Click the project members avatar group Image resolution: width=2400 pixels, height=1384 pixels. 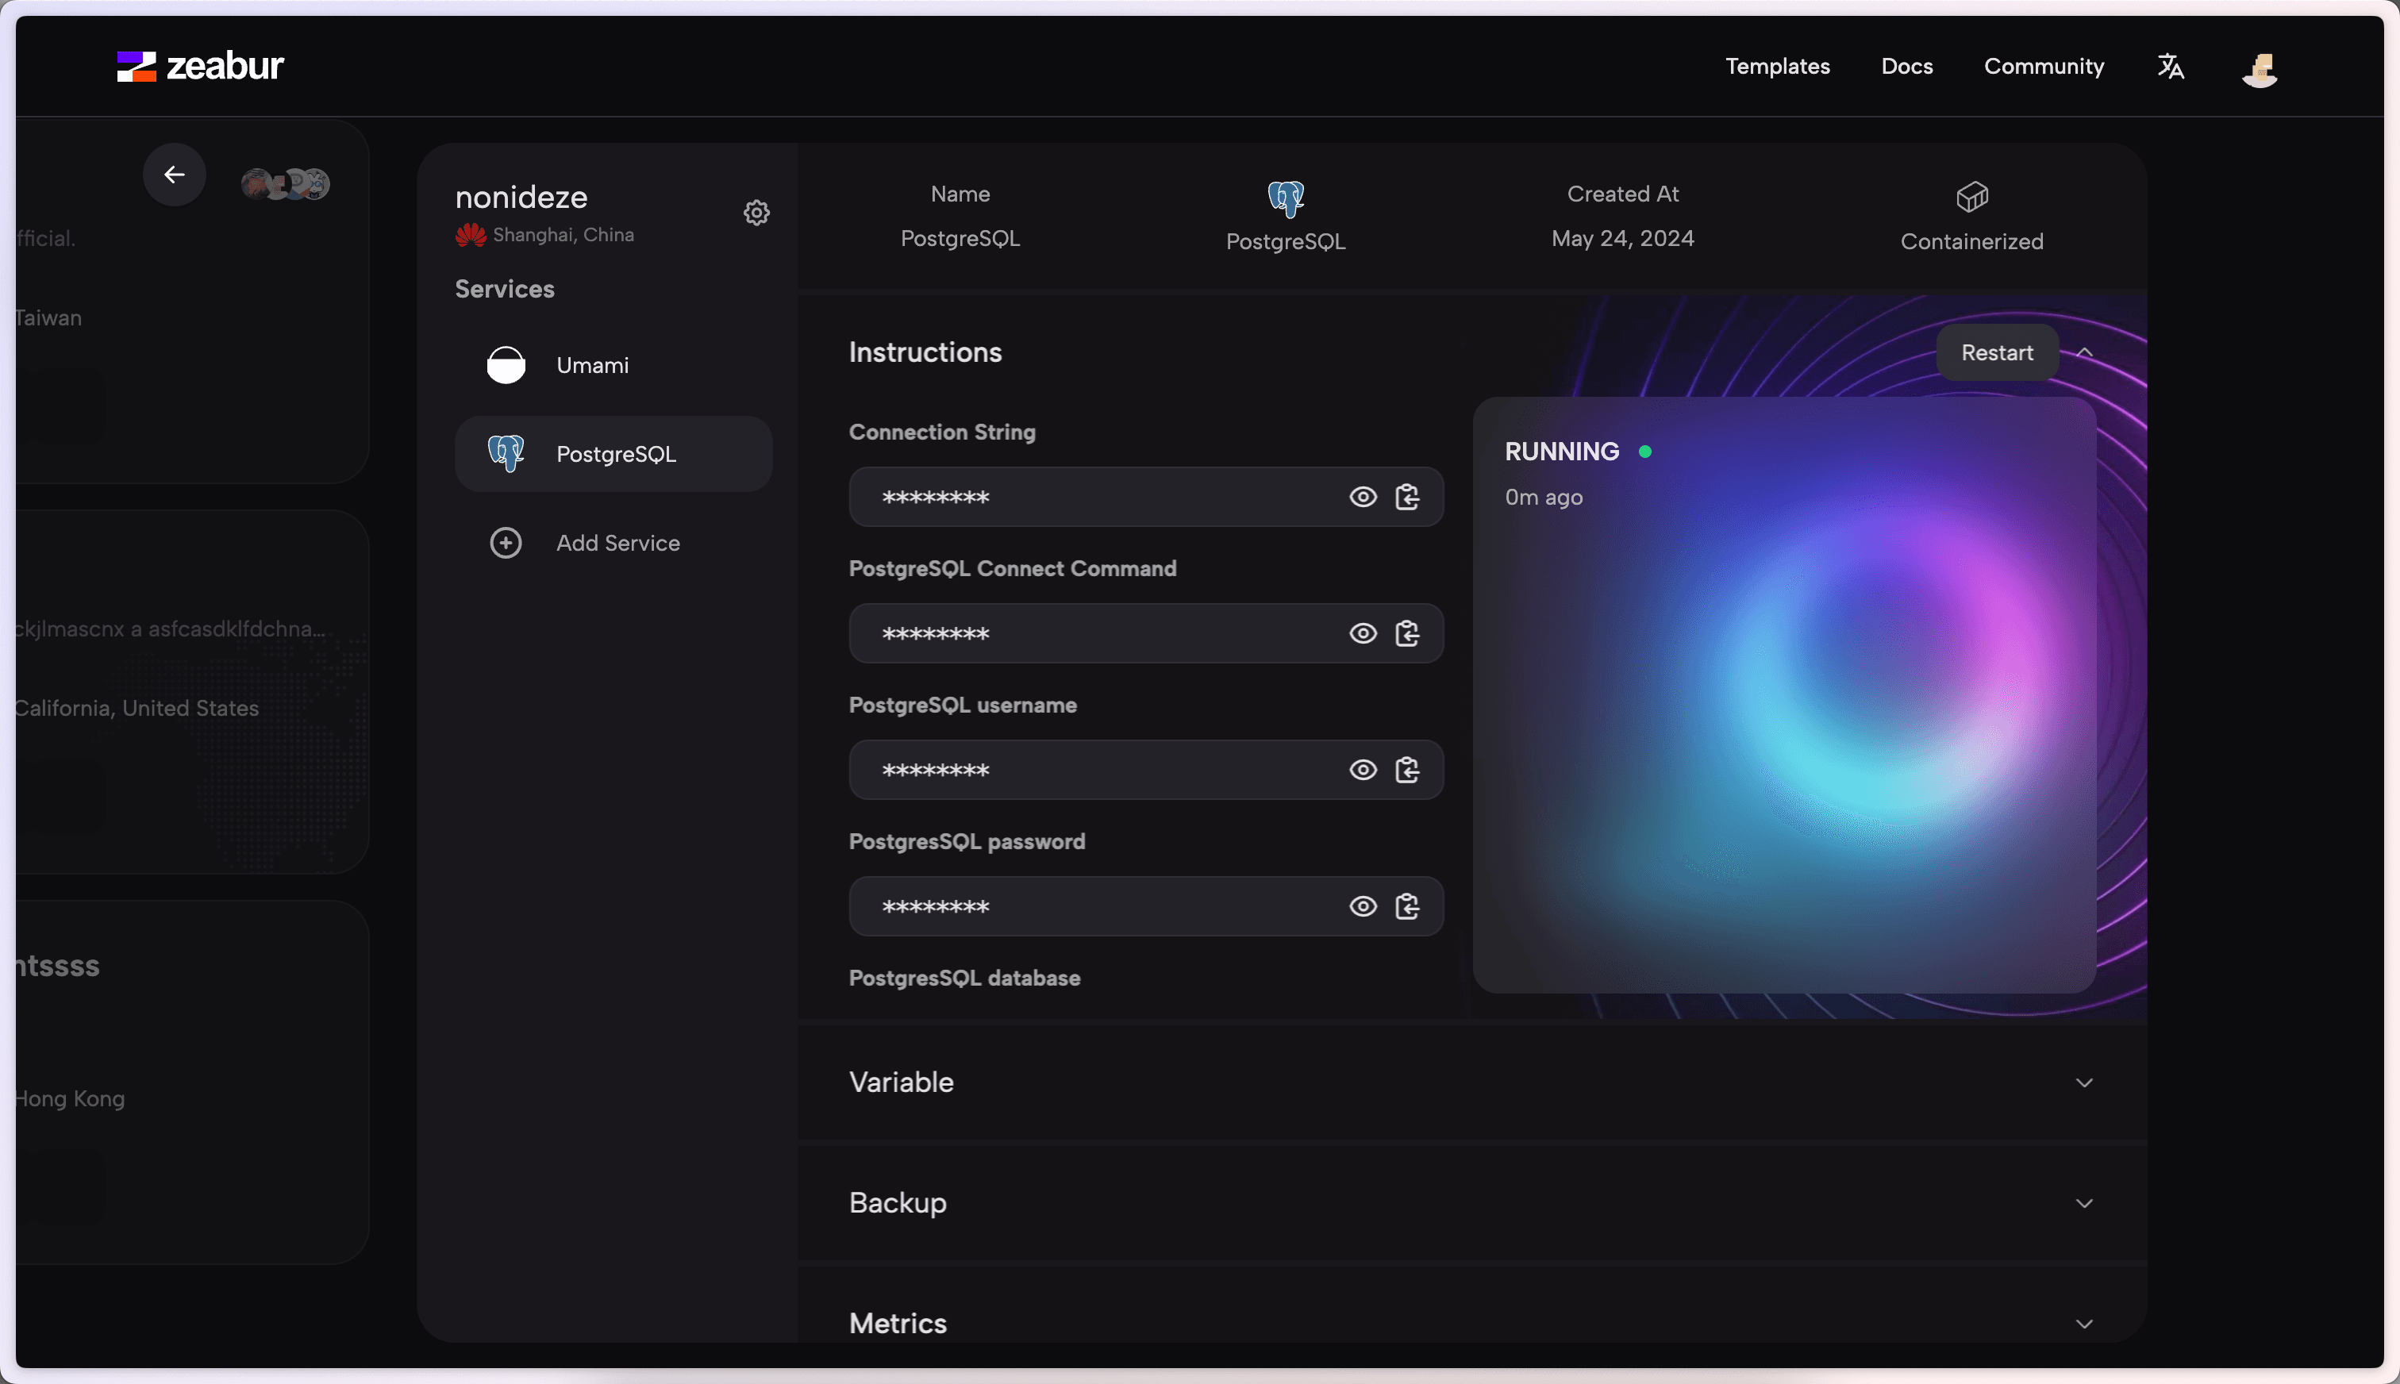pos(285,183)
